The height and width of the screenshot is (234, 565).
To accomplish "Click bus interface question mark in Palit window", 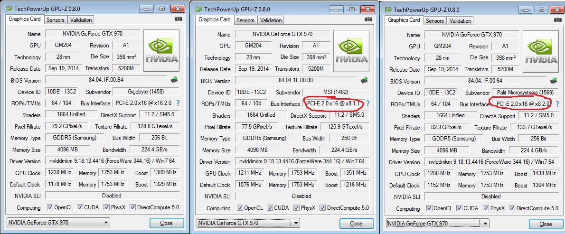I will (557, 104).
